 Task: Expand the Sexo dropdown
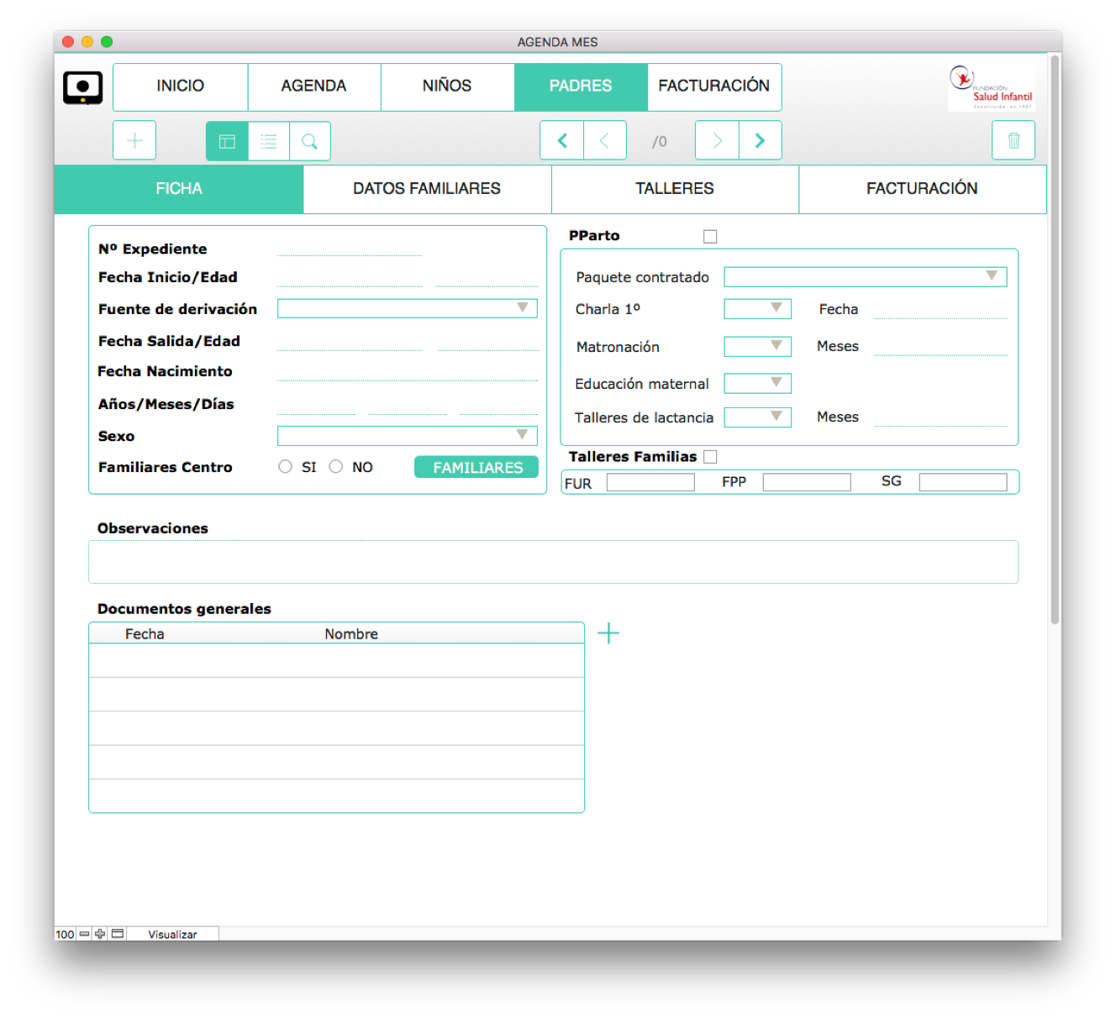(408, 435)
